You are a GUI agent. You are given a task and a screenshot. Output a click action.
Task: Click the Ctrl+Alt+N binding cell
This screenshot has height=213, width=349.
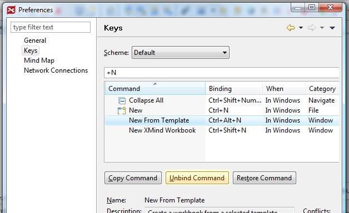(x=225, y=120)
